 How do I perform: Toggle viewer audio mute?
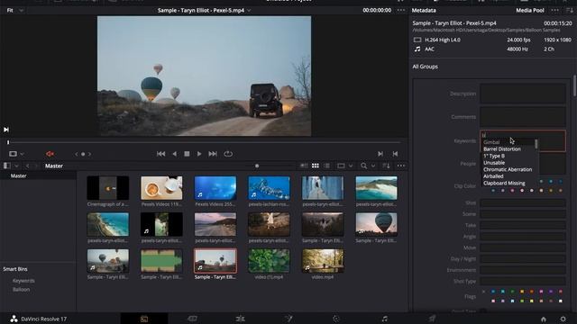pyautogui.click(x=50, y=154)
